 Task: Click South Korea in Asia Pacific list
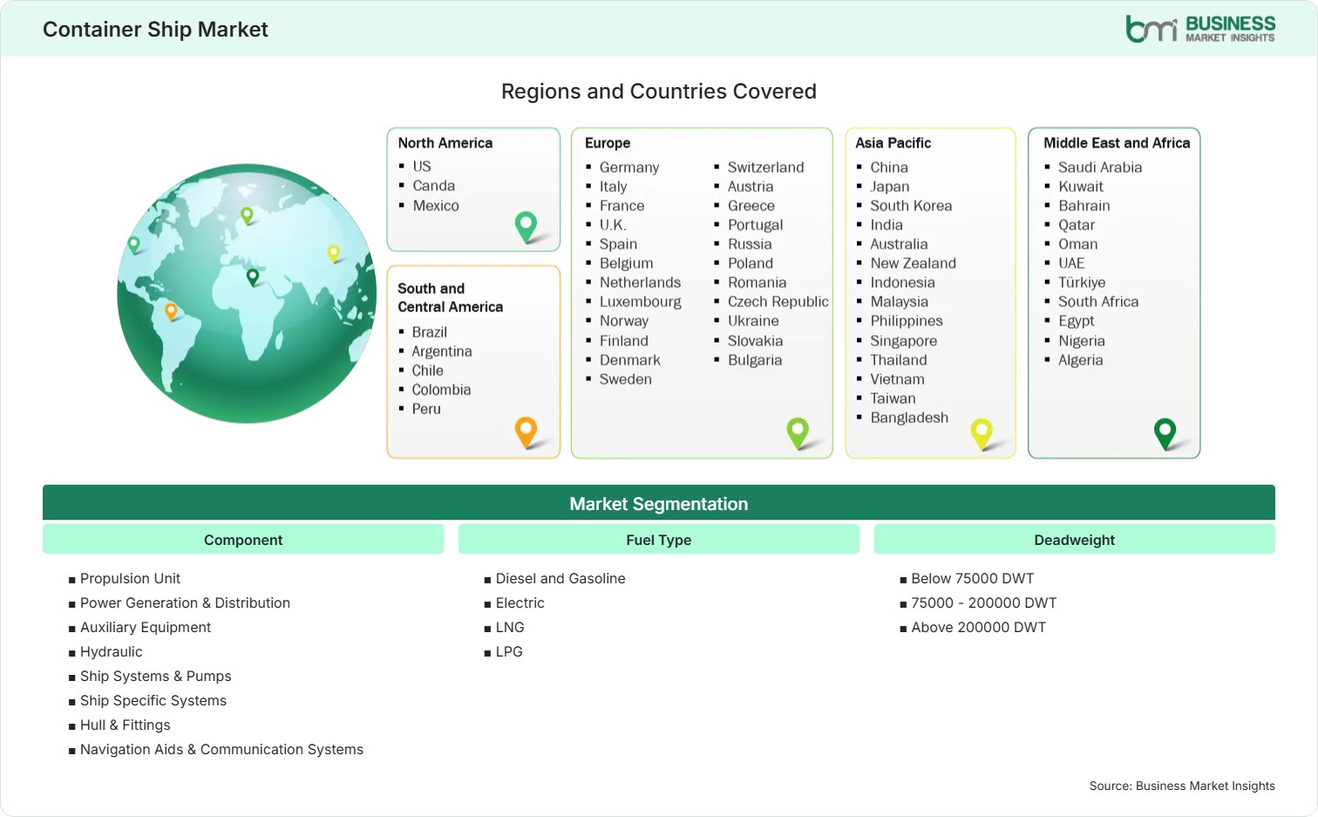pyautogui.click(x=911, y=206)
